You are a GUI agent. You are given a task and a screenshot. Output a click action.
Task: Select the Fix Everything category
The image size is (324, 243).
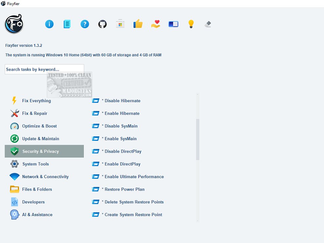pyautogui.click(x=36, y=101)
